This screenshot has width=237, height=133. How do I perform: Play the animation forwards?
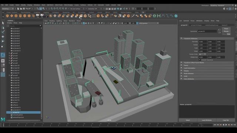click(226, 125)
